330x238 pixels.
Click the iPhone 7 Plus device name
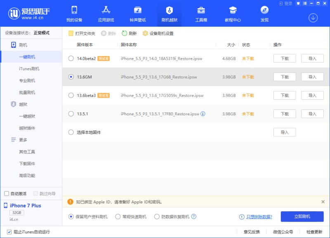pos(26,205)
